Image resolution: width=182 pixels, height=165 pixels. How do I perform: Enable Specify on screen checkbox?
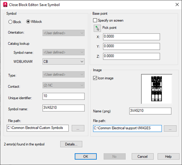pyautogui.click(x=95, y=20)
